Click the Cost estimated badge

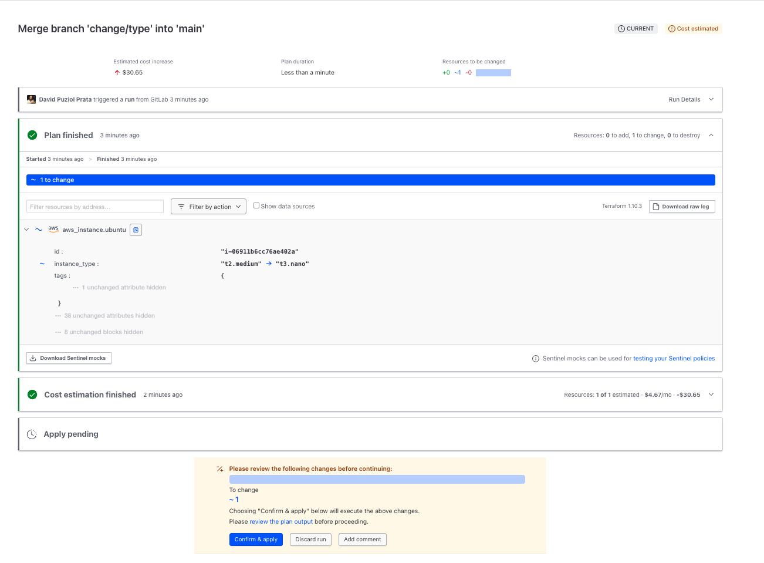pyautogui.click(x=693, y=29)
